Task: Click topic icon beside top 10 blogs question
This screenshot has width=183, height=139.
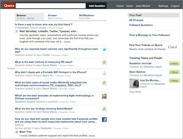Action: (104, 109)
